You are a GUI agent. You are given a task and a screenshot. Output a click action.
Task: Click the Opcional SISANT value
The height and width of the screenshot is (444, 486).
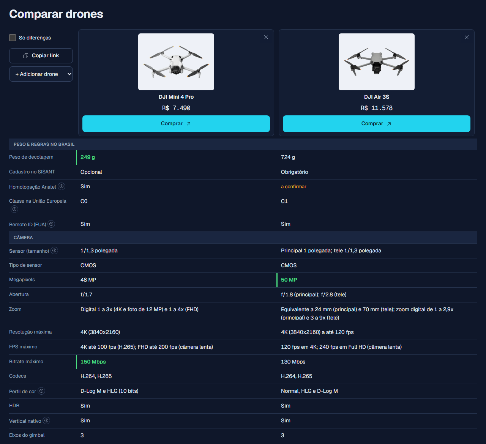[x=91, y=172]
